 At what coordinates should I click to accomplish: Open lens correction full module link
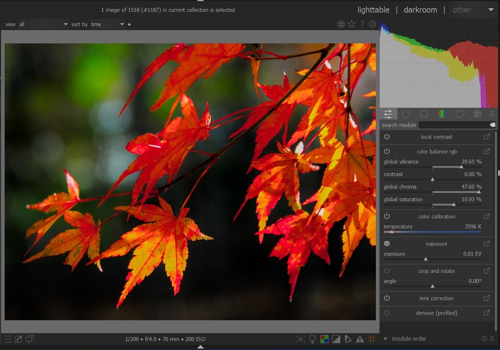(x=486, y=298)
